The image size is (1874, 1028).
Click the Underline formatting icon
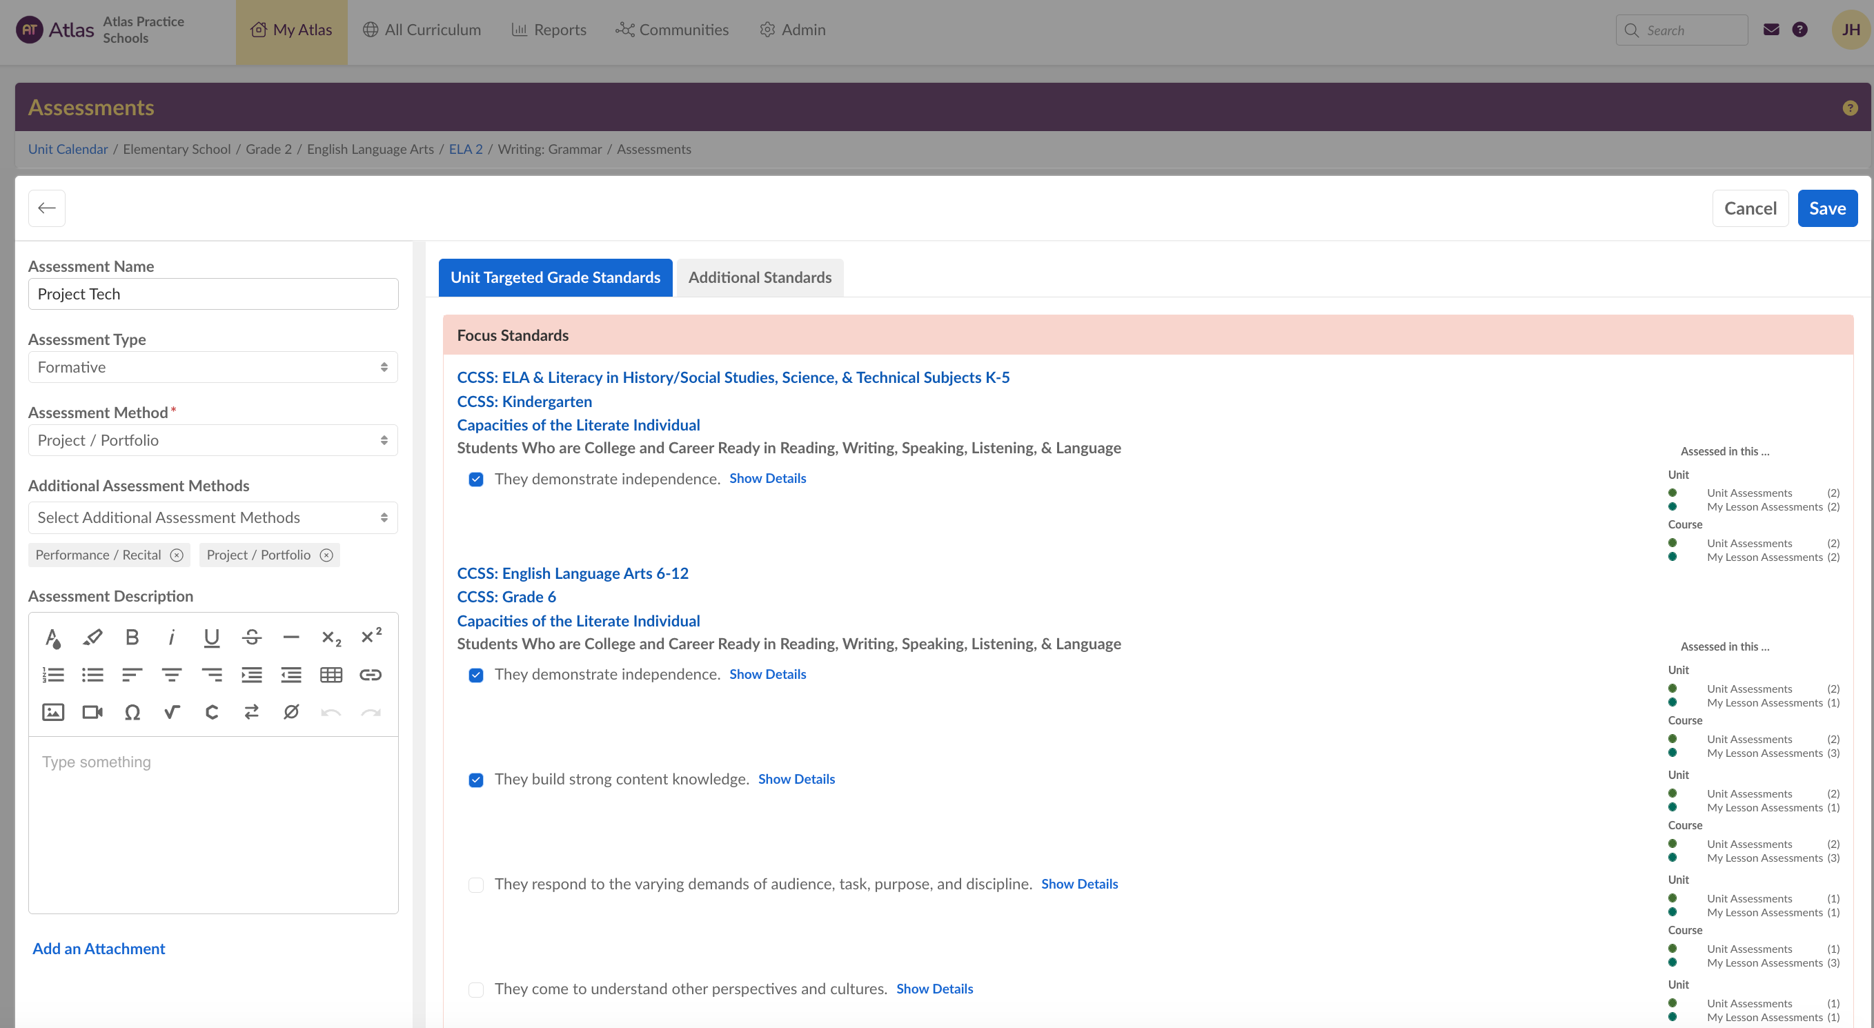click(211, 637)
